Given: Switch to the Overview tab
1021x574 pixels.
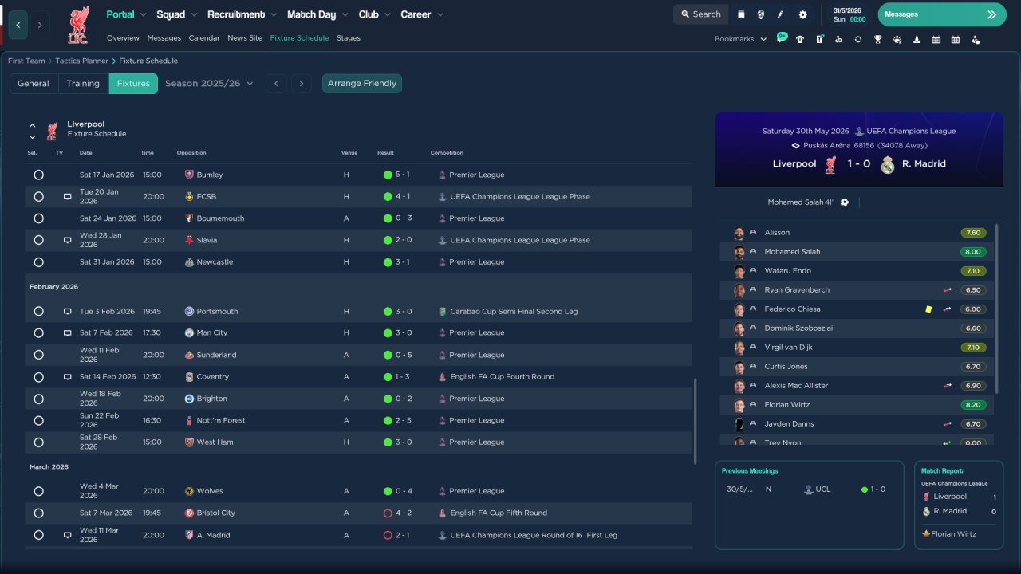Looking at the screenshot, I should click(123, 38).
